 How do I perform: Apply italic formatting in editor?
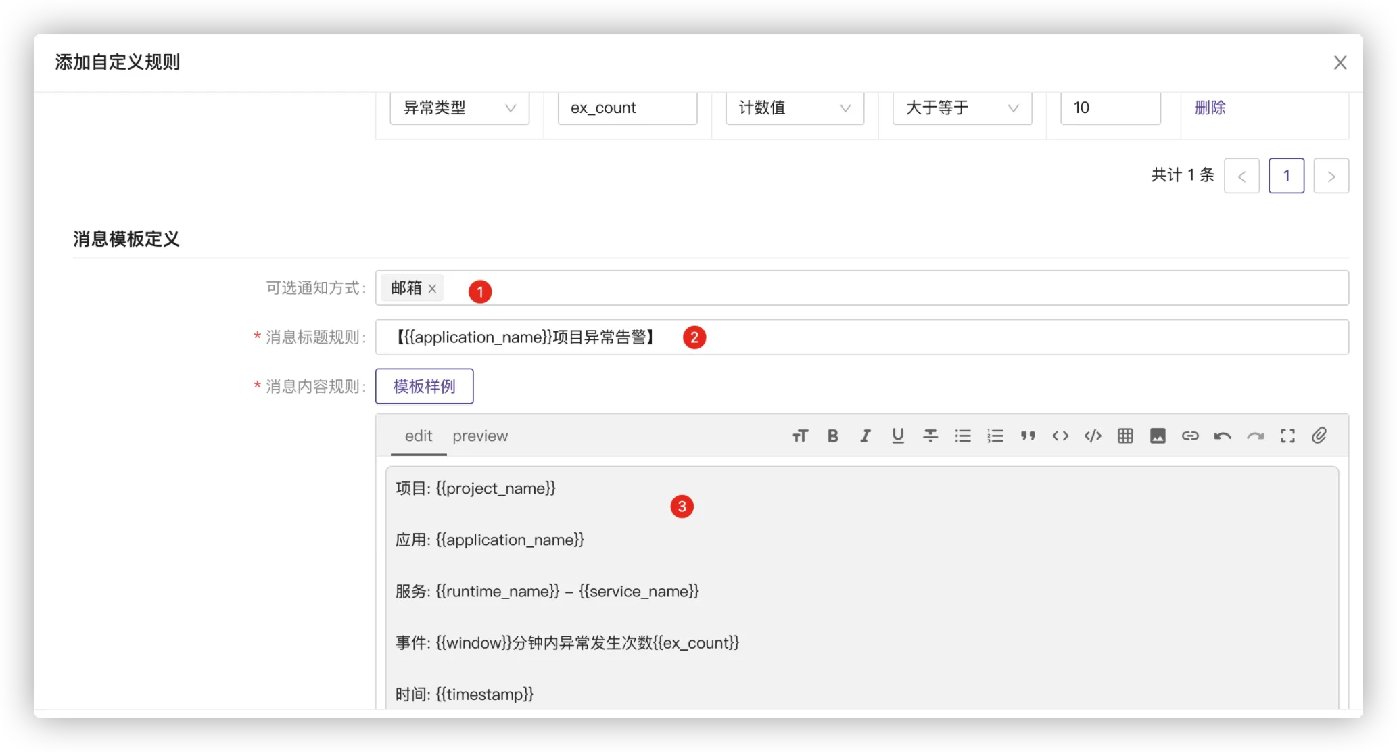point(865,436)
